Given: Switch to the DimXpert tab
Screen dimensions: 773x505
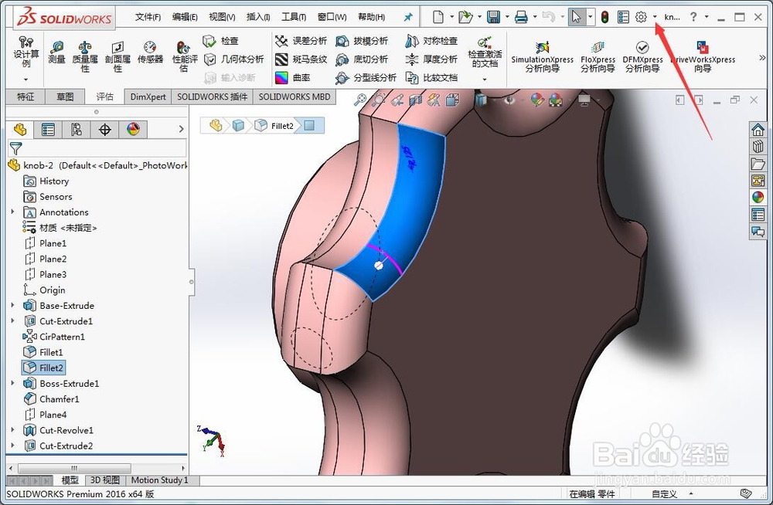Looking at the screenshot, I should click(x=148, y=97).
